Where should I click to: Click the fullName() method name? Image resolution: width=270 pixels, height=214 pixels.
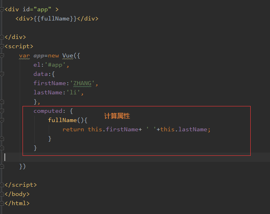click(x=62, y=120)
